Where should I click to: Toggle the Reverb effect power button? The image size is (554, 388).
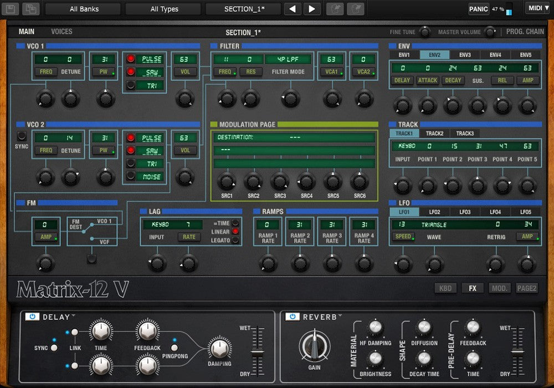[x=293, y=317]
